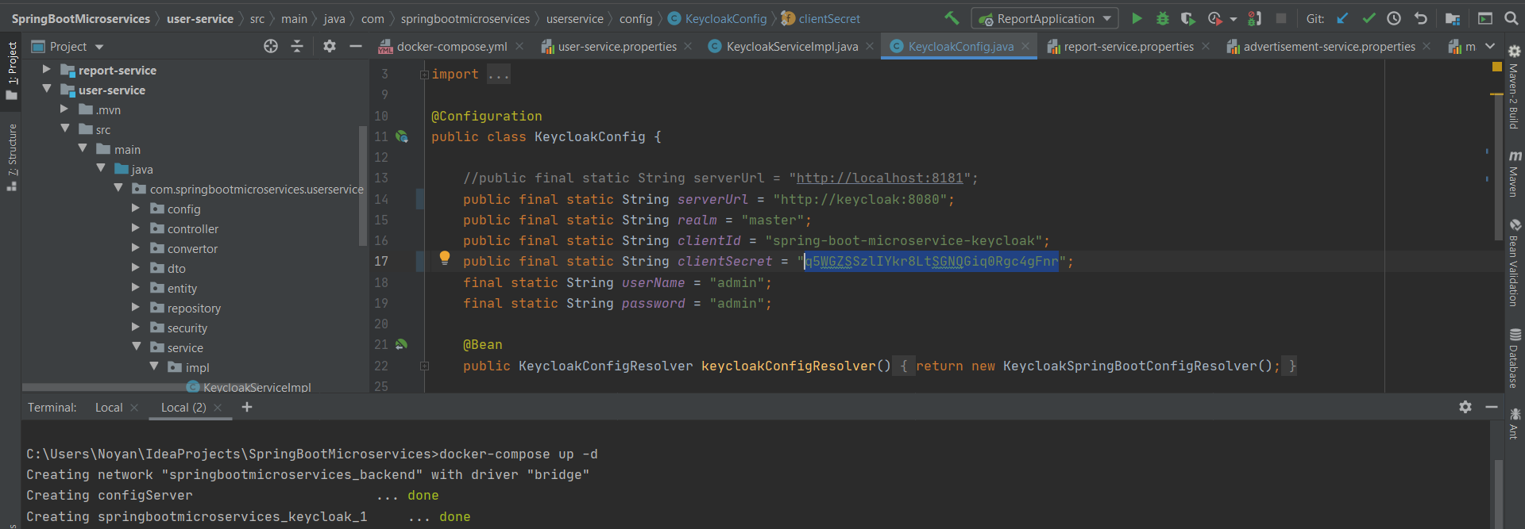The image size is (1525, 529).
Task: Rollback changes with Git undo arrow
Action: (x=1420, y=18)
